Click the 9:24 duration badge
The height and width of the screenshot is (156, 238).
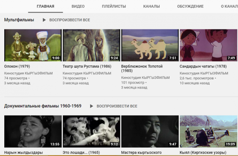pyautogui.click(x=114, y=58)
